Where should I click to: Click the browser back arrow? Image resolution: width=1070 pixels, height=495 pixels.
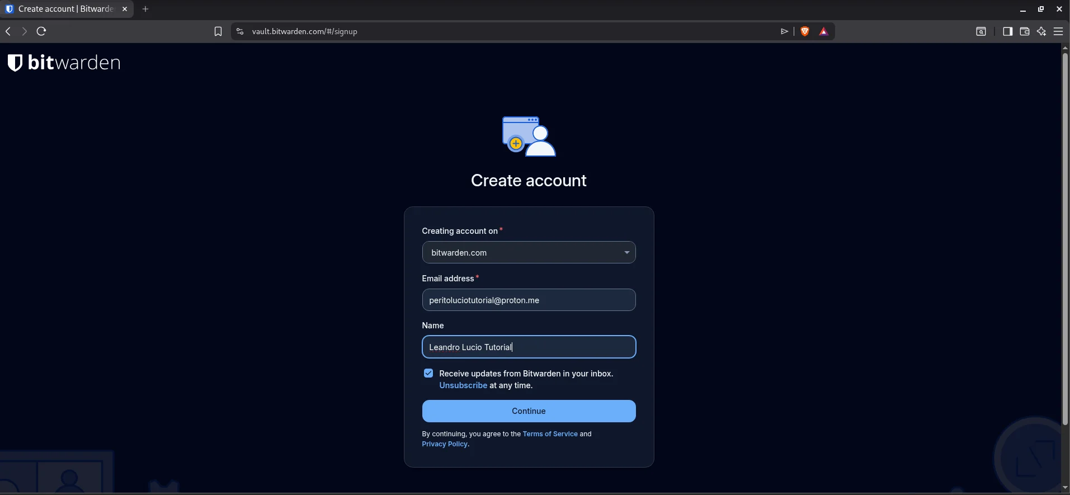[8, 31]
